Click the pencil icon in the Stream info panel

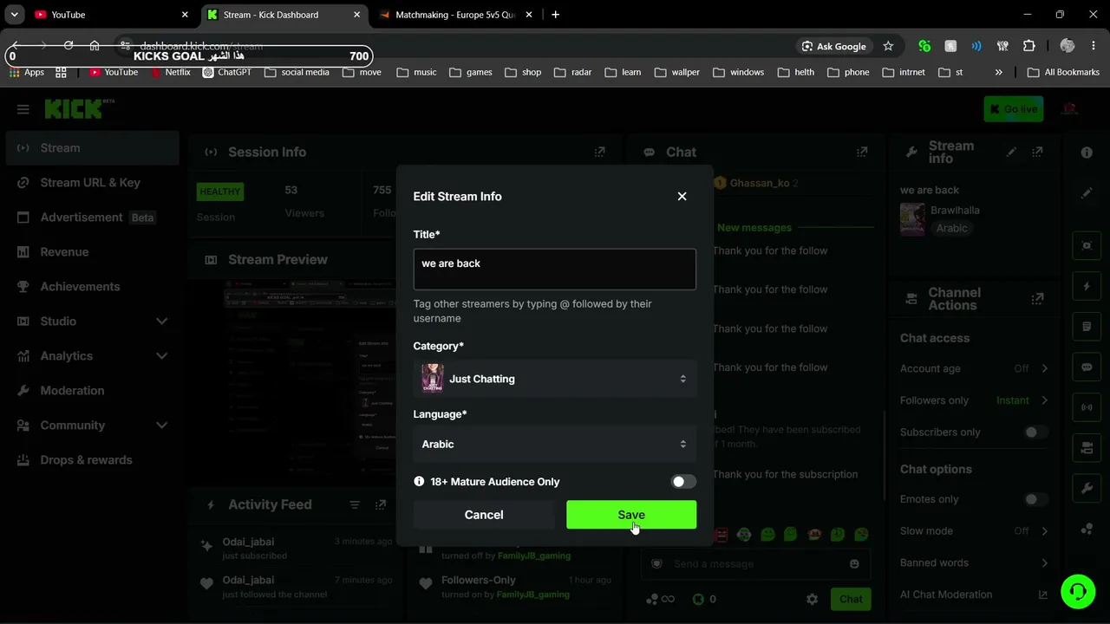tap(1011, 152)
